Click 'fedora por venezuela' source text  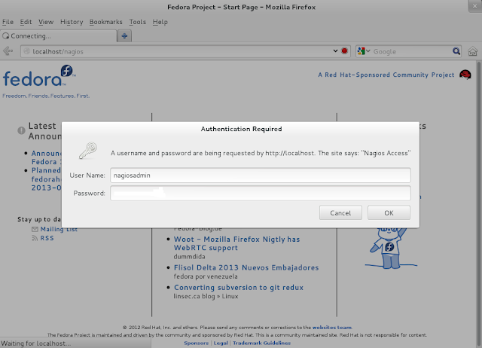pos(206,276)
